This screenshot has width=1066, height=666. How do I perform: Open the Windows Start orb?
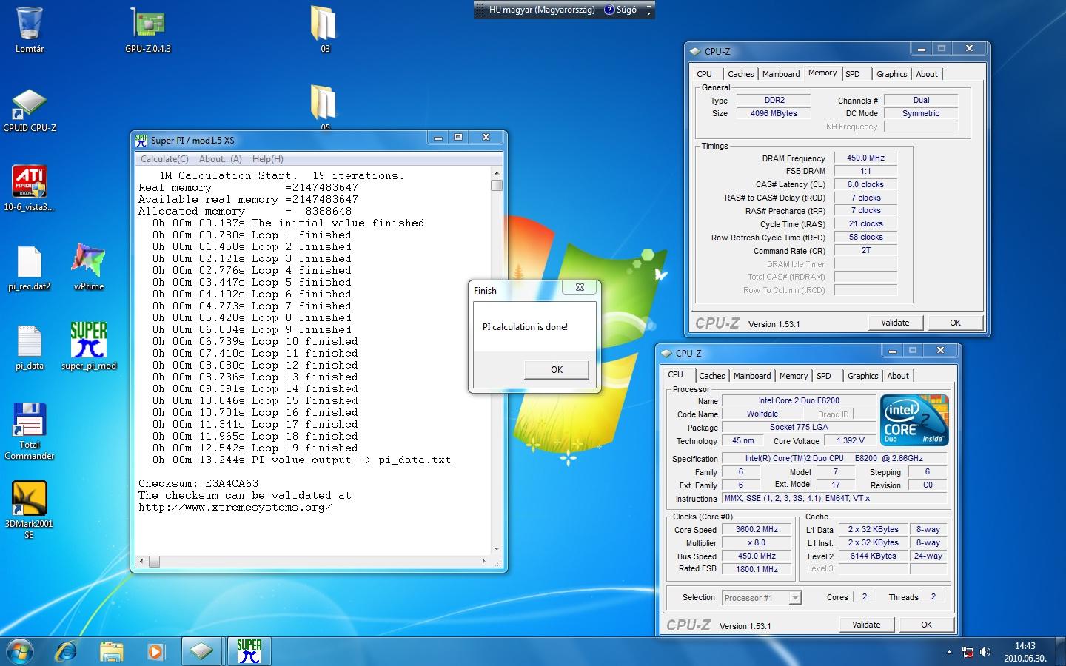point(19,651)
